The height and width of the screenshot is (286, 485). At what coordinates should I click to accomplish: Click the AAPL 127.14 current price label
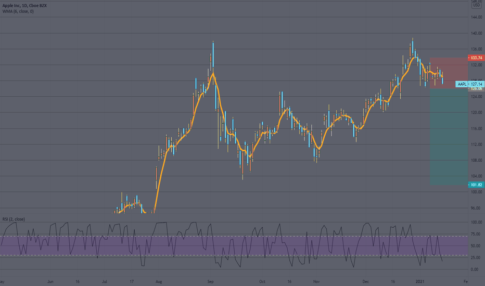coord(469,84)
